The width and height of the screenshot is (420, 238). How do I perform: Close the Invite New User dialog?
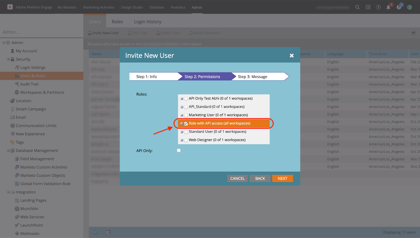(x=291, y=56)
